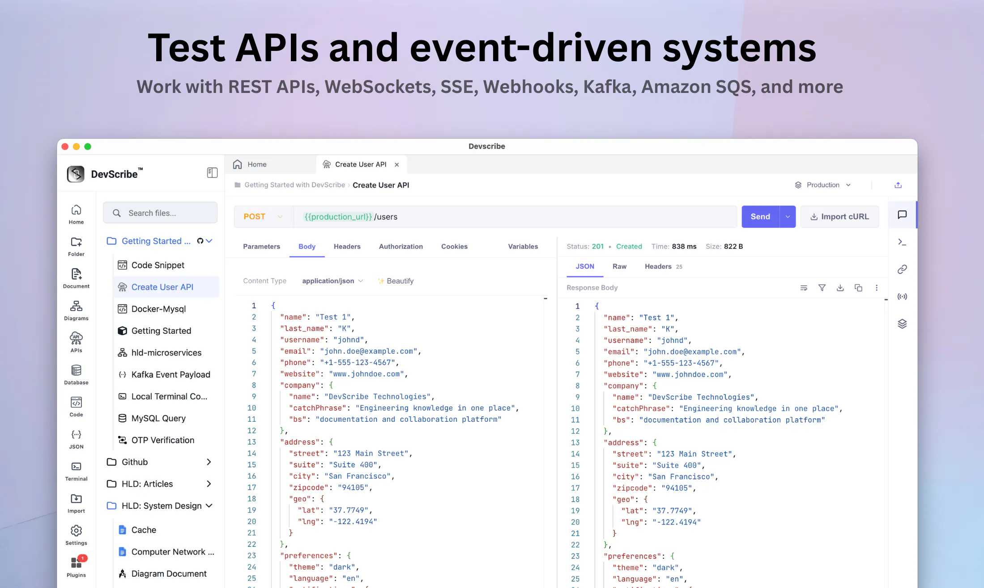The image size is (984, 588).
Task: Click the Search files input field
Action: (x=160, y=213)
